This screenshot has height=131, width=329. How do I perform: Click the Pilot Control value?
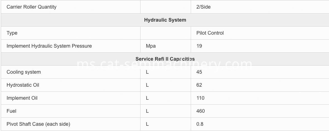(x=210, y=33)
